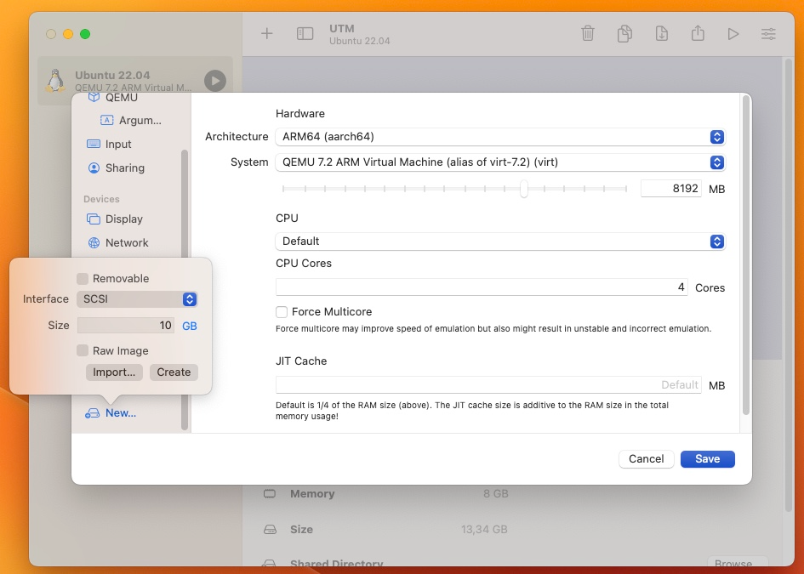Click the Create drive button
This screenshot has height=574, width=804.
(174, 372)
